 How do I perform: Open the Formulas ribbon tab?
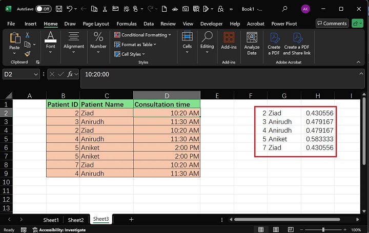[126, 24]
